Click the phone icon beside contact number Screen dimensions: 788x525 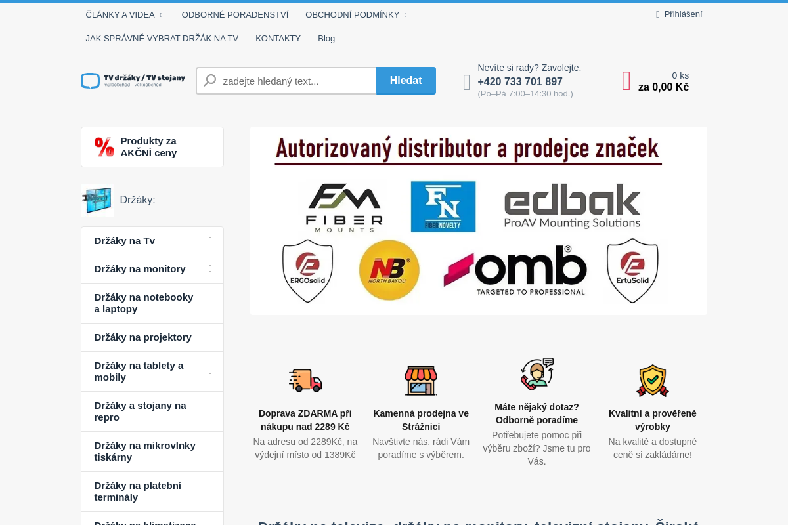coord(467,82)
